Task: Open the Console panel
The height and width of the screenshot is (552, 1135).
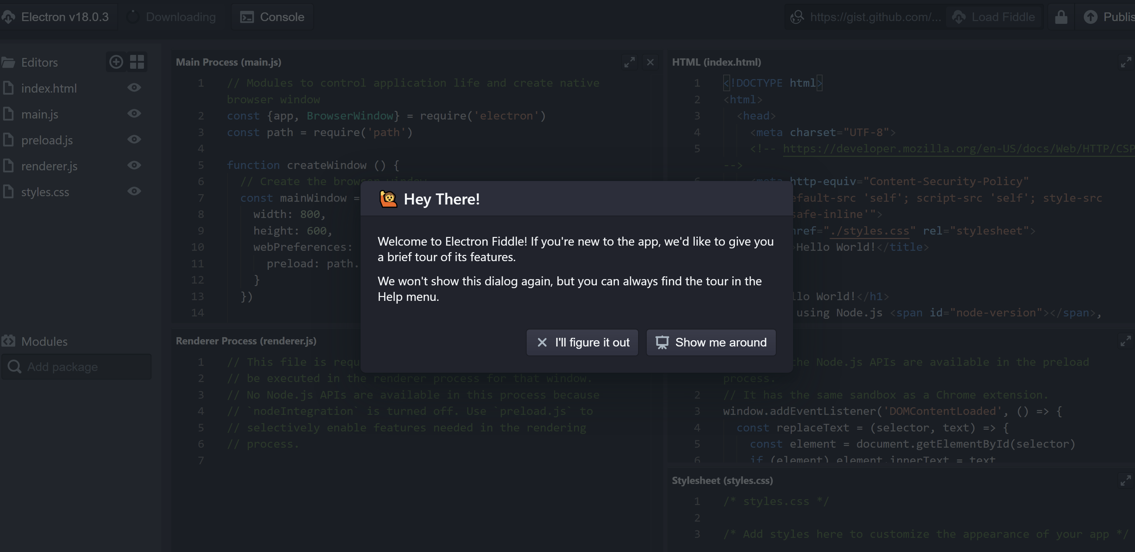Action: point(272,17)
